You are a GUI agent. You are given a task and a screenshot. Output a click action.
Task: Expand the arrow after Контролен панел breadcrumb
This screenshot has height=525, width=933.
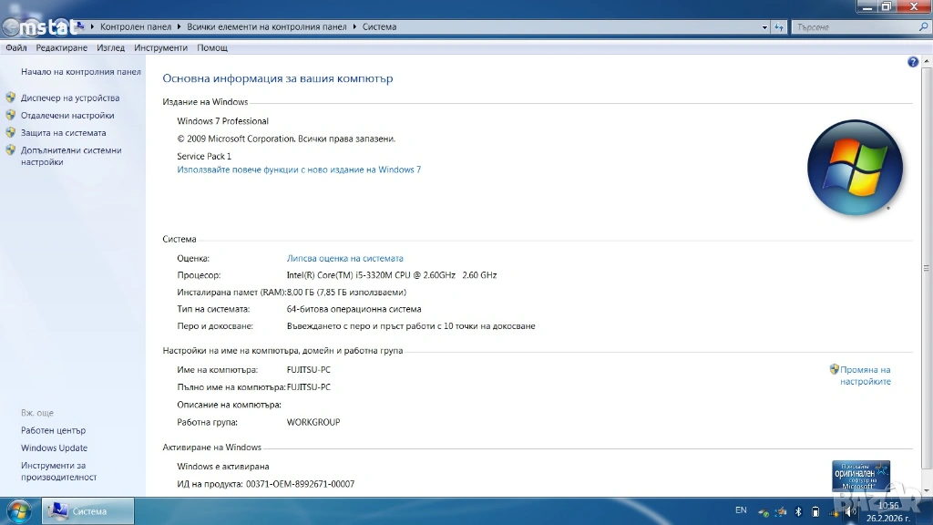(179, 27)
